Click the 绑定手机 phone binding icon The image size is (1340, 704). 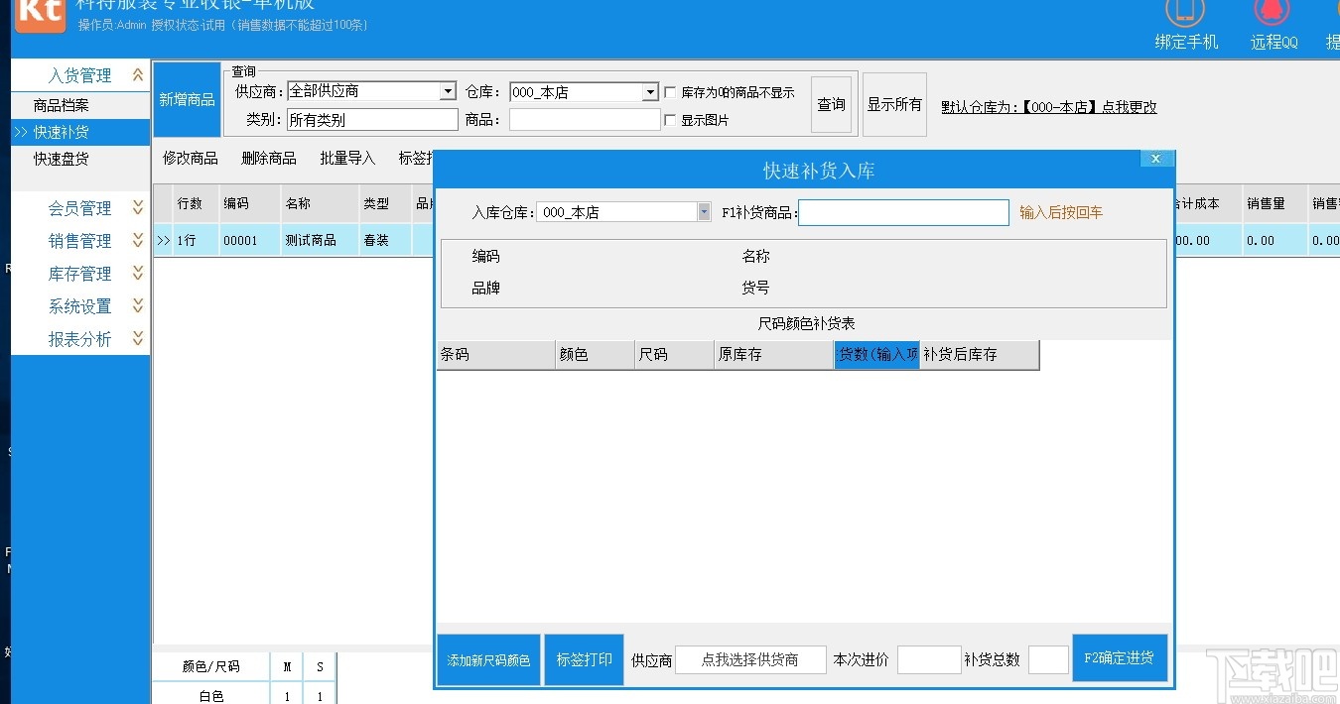(1185, 20)
